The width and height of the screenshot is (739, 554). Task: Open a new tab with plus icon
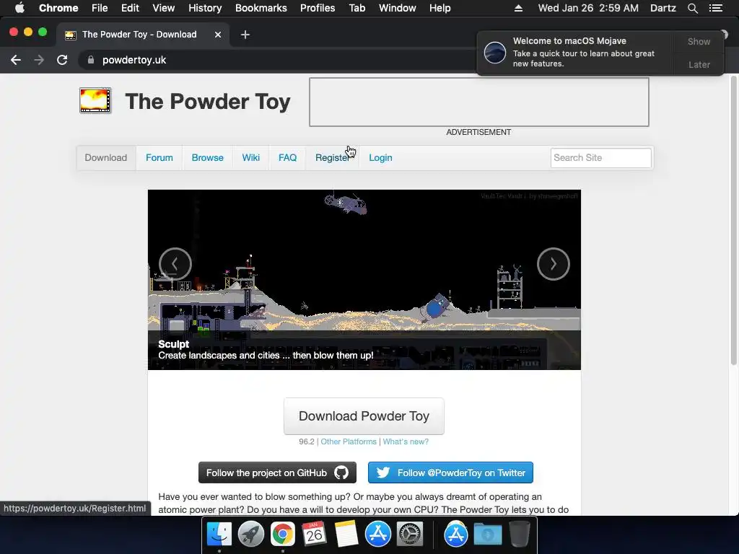pyautogui.click(x=245, y=35)
